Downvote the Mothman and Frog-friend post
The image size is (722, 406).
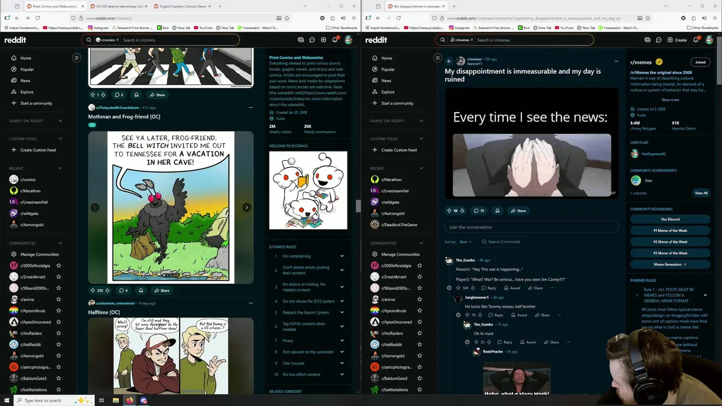108,290
